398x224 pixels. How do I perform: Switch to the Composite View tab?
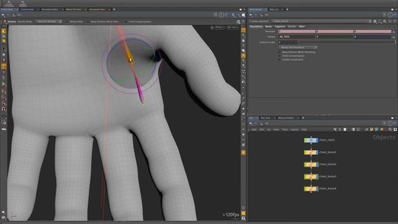[97, 9]
